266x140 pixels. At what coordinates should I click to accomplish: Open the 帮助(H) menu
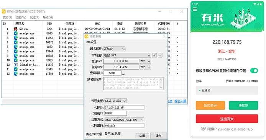click(48, 18)
